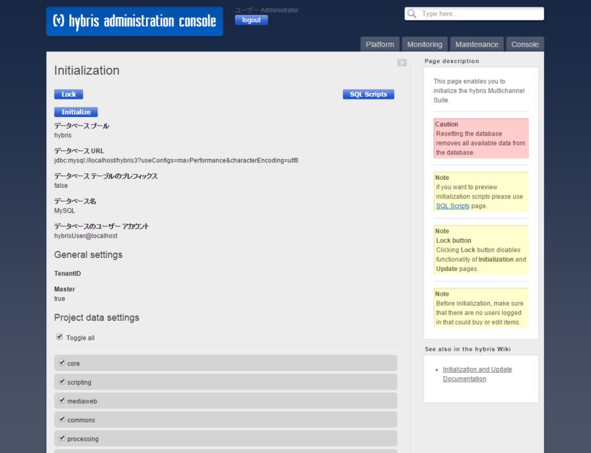Screen dimensions: 591x453
Task: Focus the Type here search field
Action: (x=474, y=14)
